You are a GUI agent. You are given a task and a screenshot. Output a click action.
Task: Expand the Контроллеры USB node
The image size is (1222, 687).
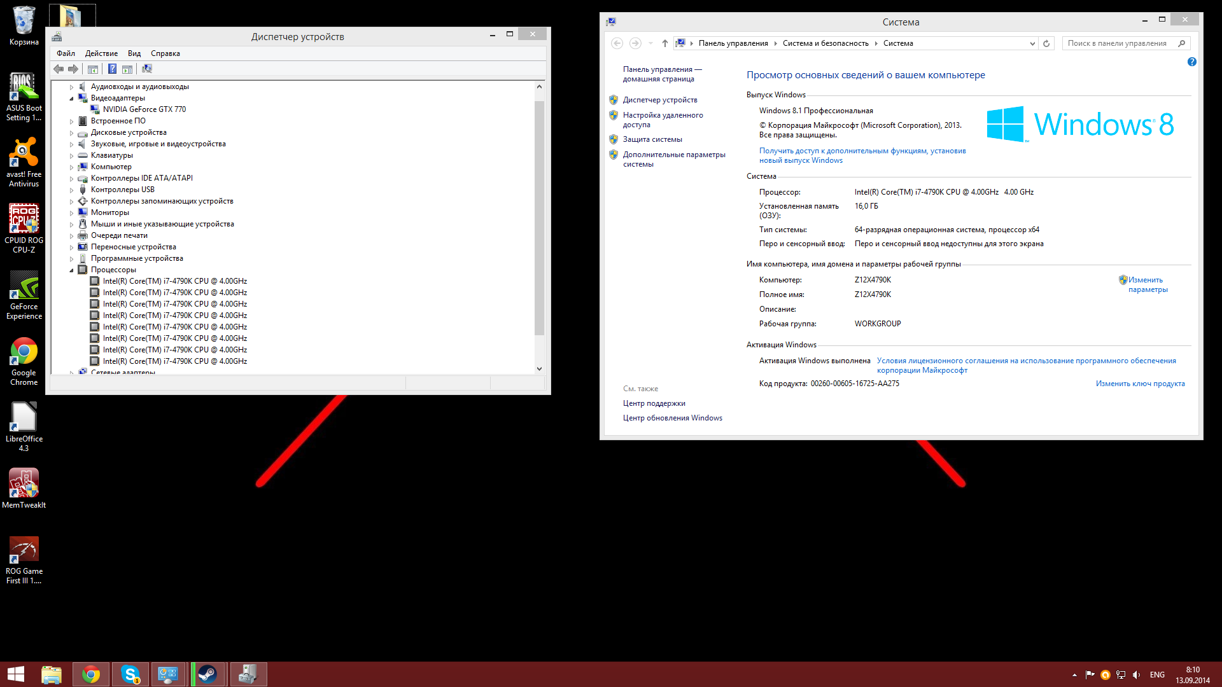pos(71,190)
